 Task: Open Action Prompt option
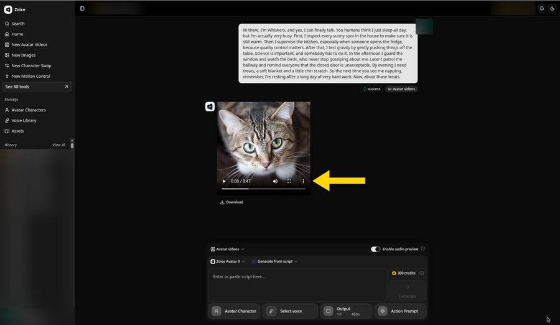pos(400,311)
